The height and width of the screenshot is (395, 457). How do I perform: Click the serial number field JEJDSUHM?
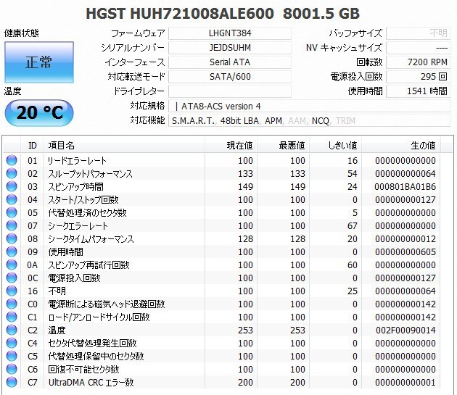(230, 48)
